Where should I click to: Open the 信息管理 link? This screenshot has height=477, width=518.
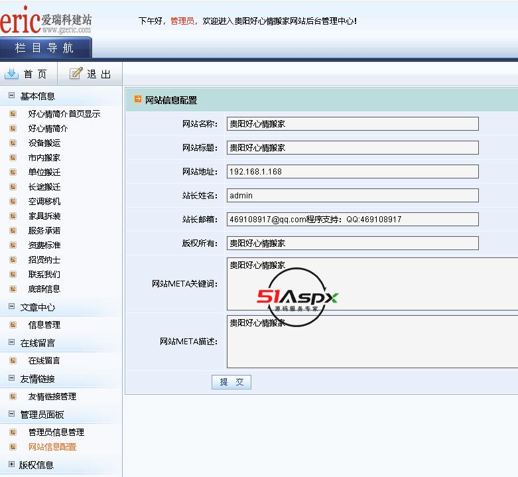(44, 325)
